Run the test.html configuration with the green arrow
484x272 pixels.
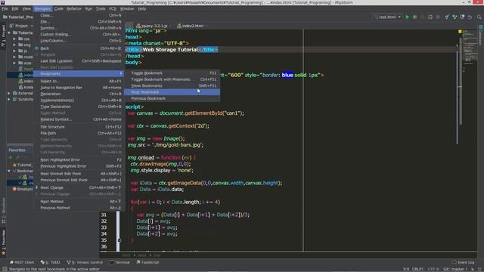[407, 17]
